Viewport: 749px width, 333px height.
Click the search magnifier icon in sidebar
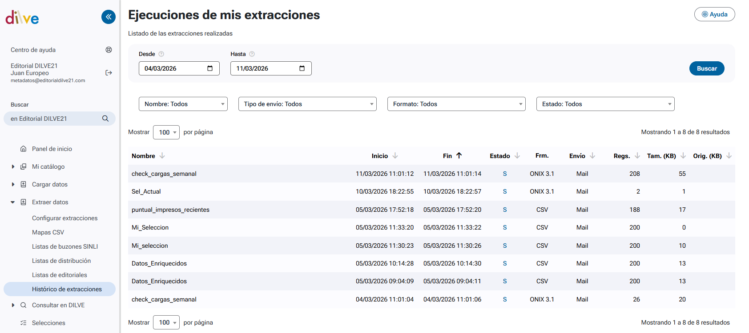click(x=105, y=119)
